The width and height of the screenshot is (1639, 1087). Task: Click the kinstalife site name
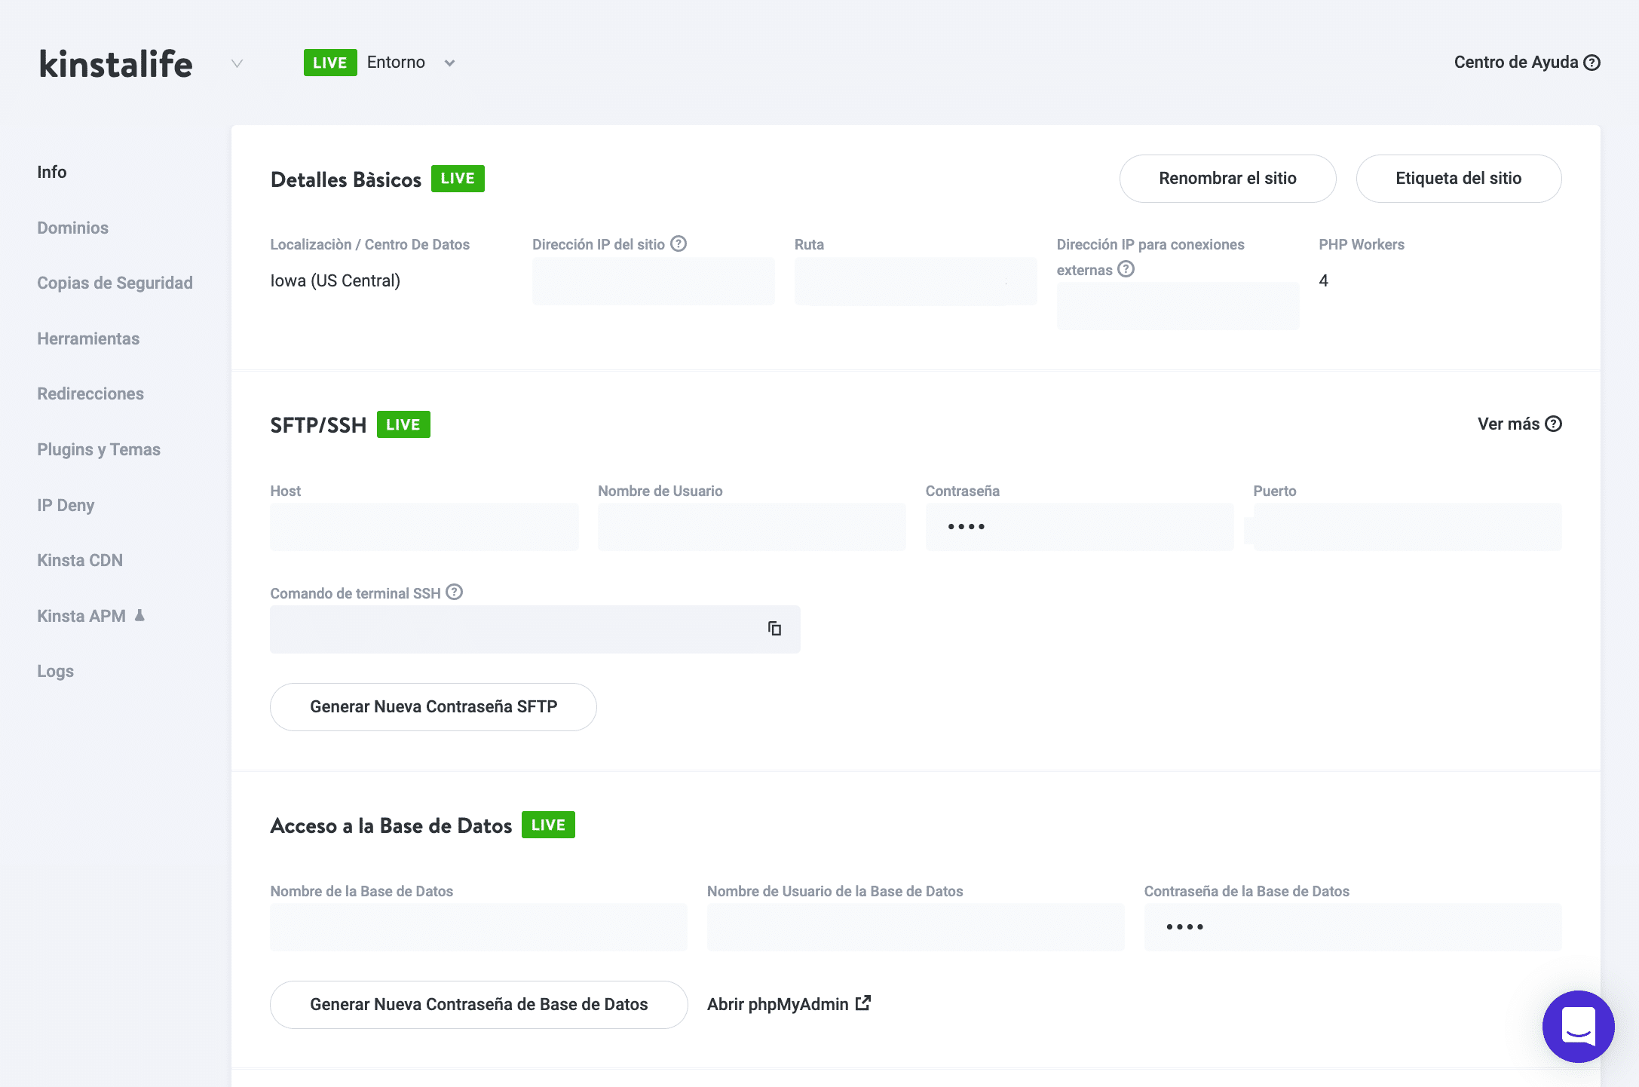pos(116,63)
